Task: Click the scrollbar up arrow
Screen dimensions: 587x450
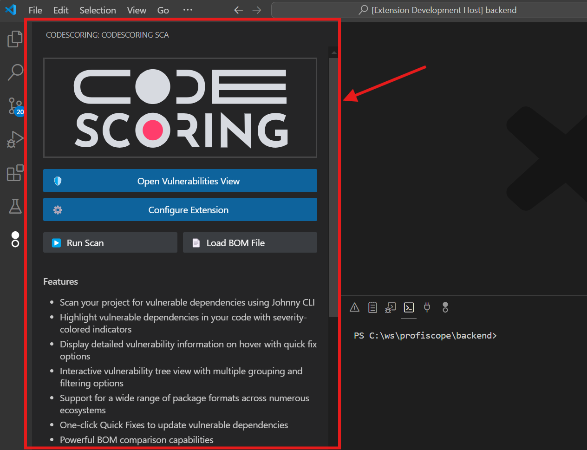Action: [333, 52]
